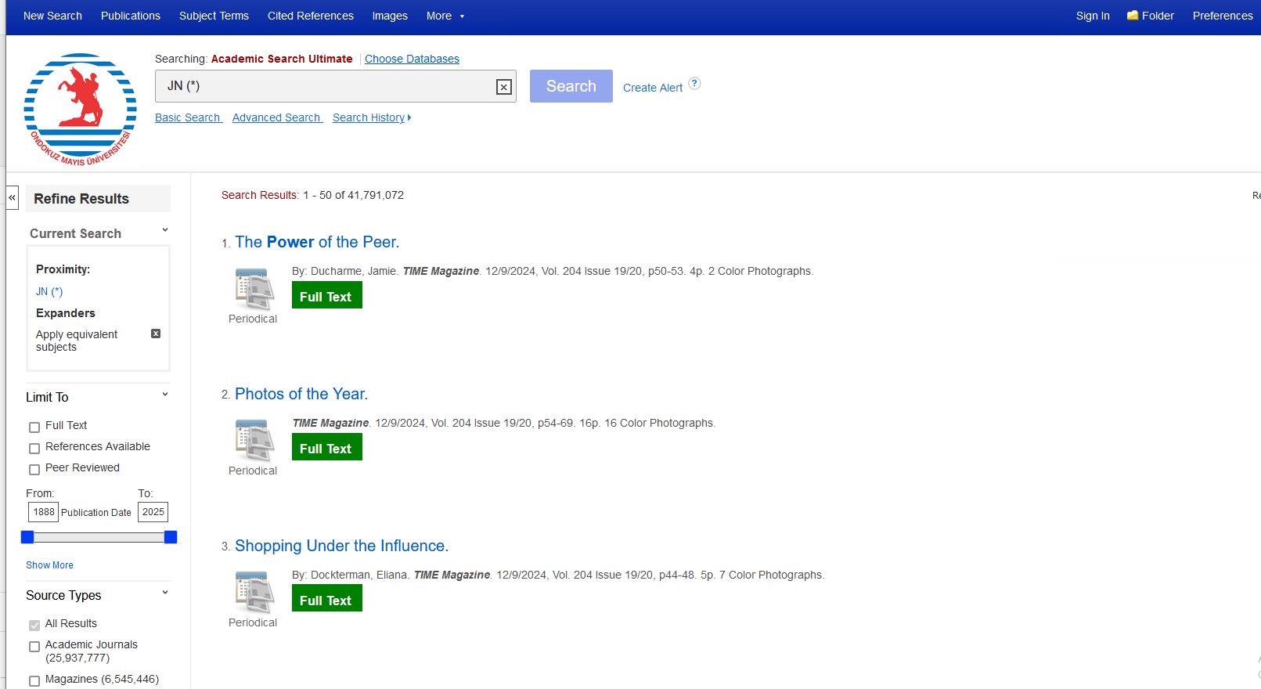Open Images in top menu
This screenshot has height=689, width=1261.
click(x=390, y=16)
